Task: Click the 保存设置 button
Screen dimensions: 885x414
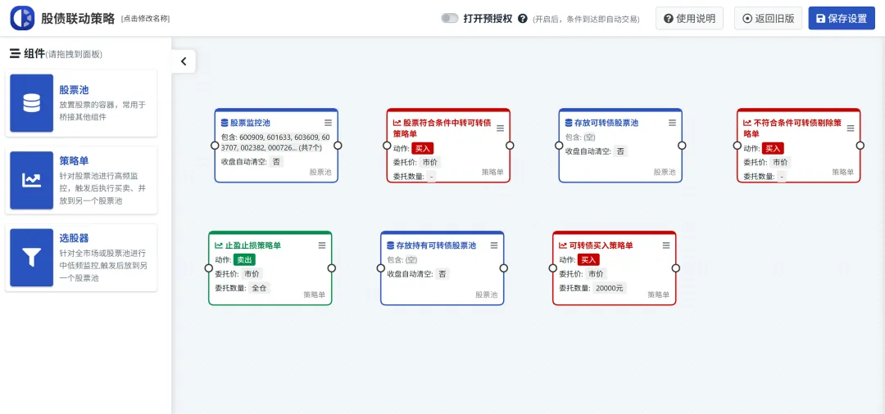Action: pos(841,18)
